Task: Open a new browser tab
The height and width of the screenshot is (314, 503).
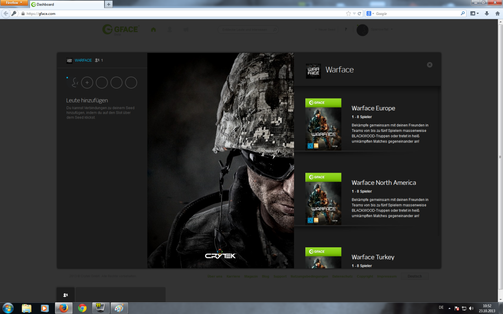Action: 109,4
